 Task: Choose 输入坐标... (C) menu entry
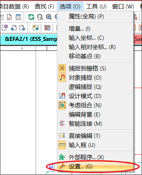click(x=96, y=38)
